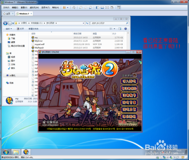Select 库 in the navigation pane
This screenshot has width=189, height=160.
tap(9, 53)
